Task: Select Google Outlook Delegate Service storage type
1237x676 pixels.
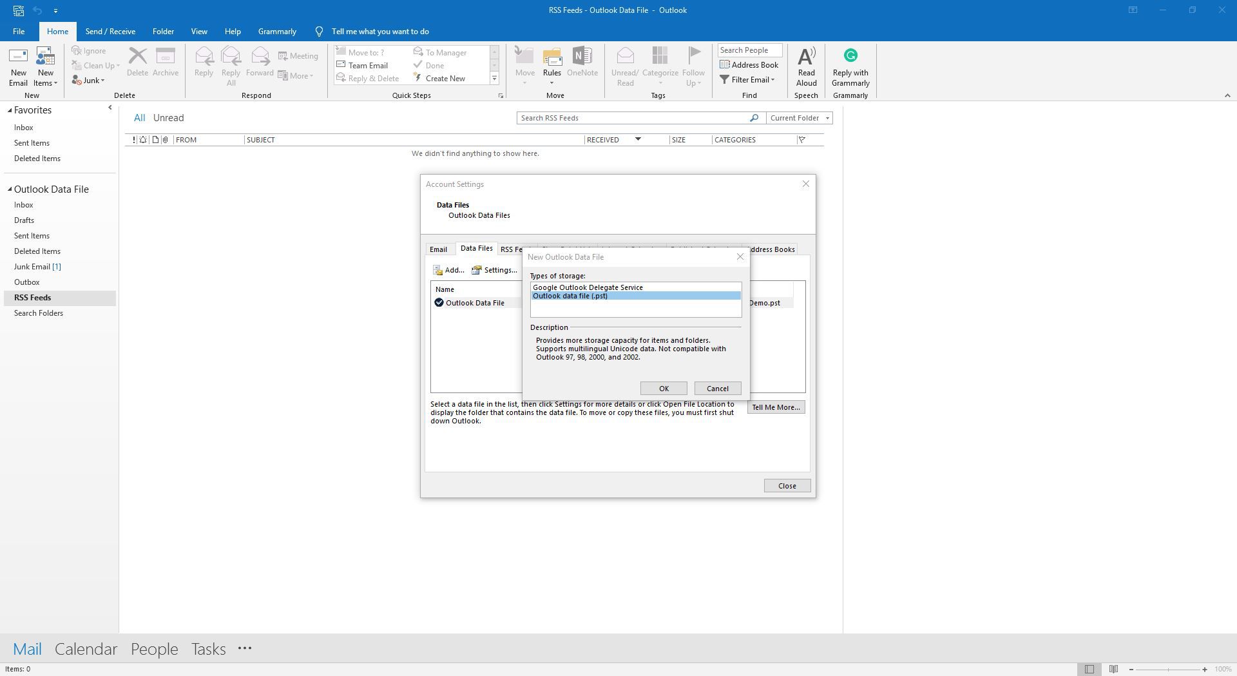Action: tap(636, 287)
